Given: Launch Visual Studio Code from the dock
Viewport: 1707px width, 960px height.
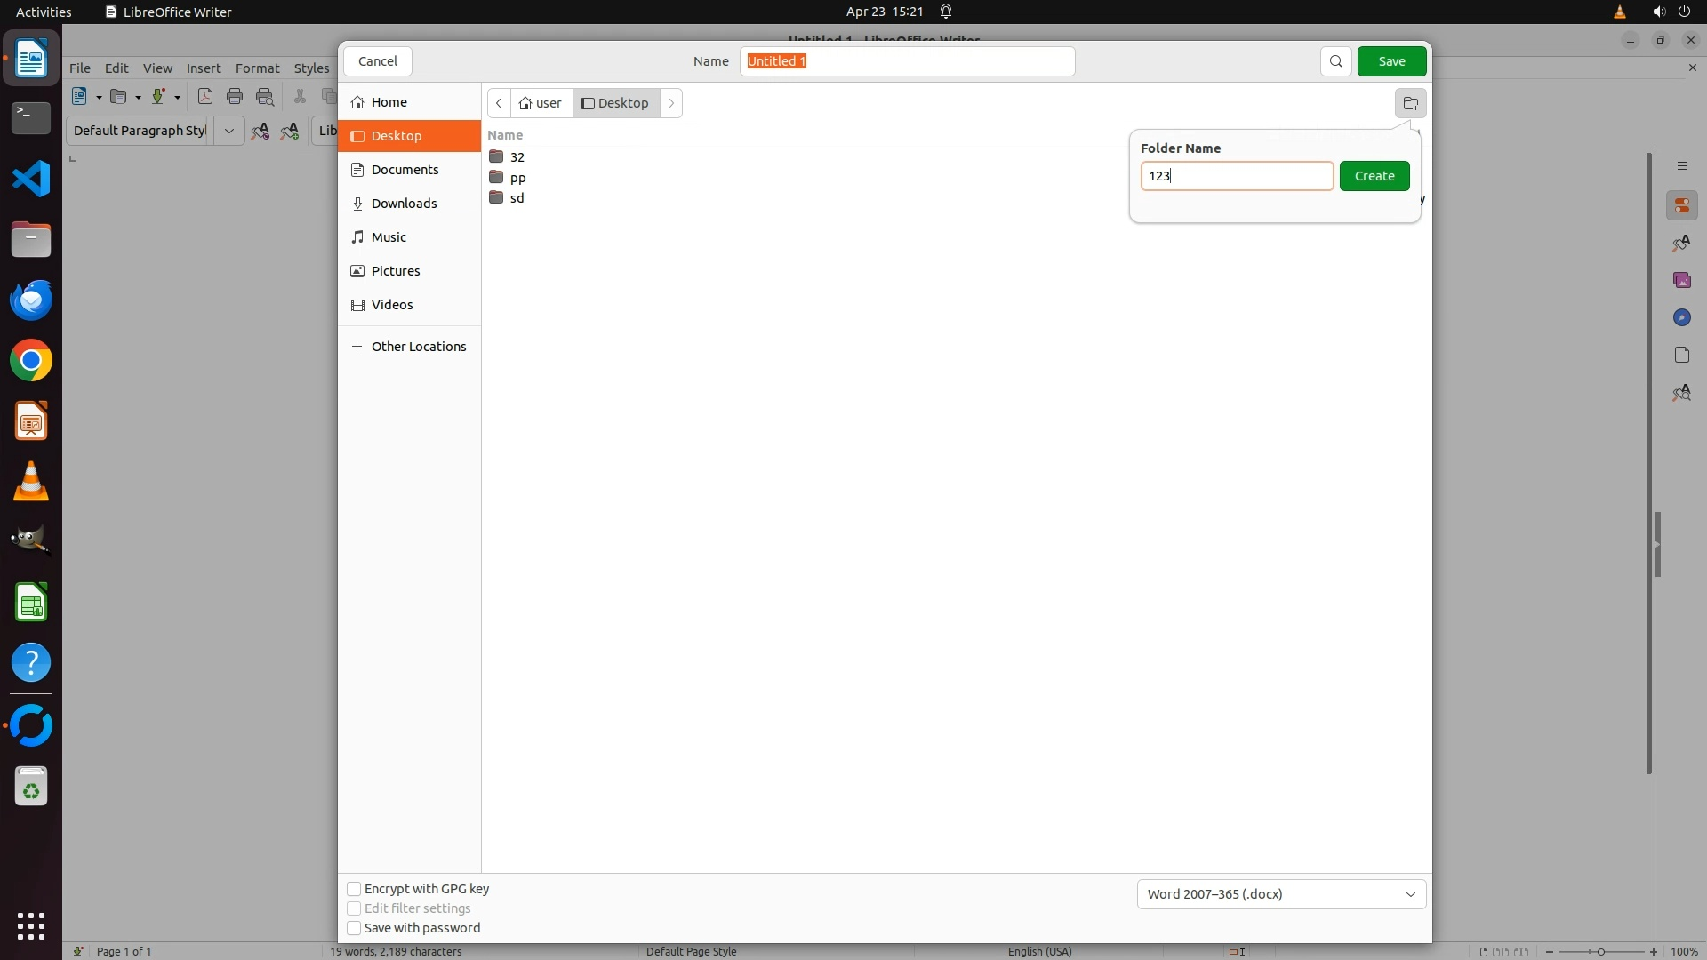Looking at the screenshot, I should click(x=31, y=180).
